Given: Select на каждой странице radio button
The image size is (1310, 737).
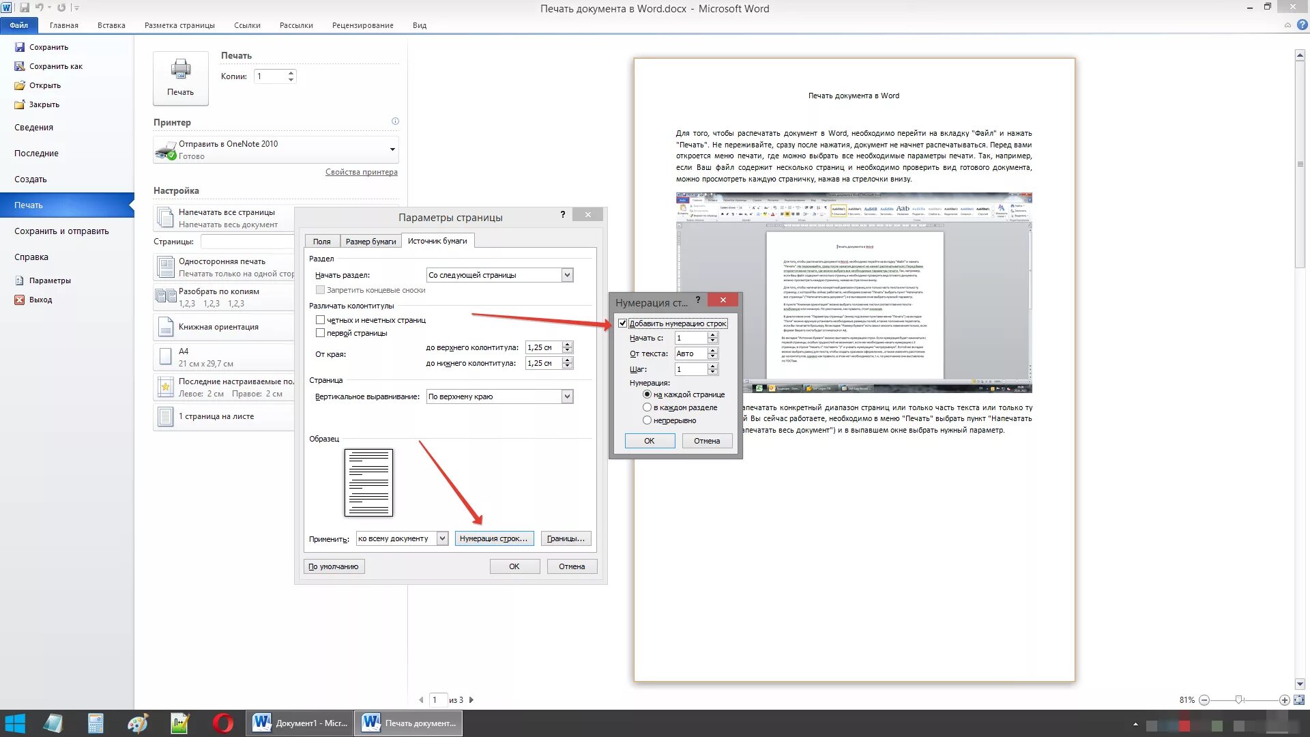Looking at the screenshot, I should [647, 394].
